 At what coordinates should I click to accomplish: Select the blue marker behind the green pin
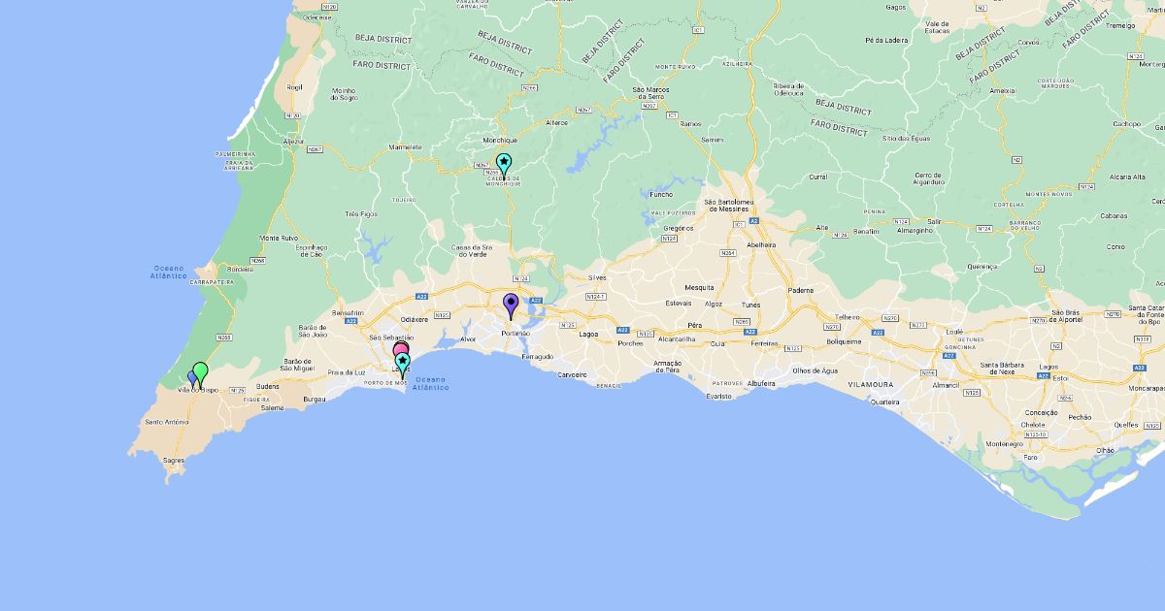191,378
